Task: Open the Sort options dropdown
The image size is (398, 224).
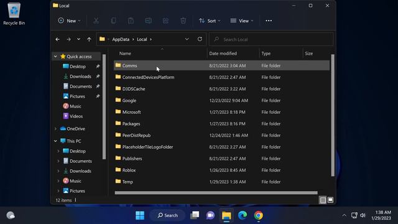Action: pos(210,21)
